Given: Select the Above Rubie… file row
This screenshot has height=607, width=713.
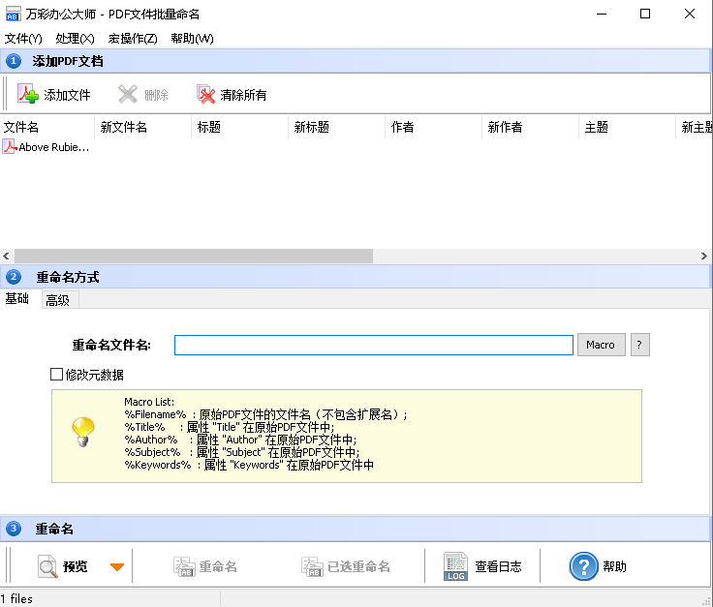Looking at the screenshot, I should [x=46, y=147].
